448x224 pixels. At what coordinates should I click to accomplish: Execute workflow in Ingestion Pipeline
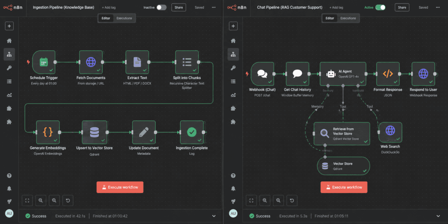point(120,187)
